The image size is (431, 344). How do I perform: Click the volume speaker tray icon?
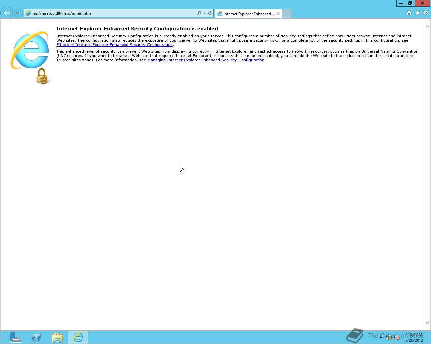(x=397, y=338)
